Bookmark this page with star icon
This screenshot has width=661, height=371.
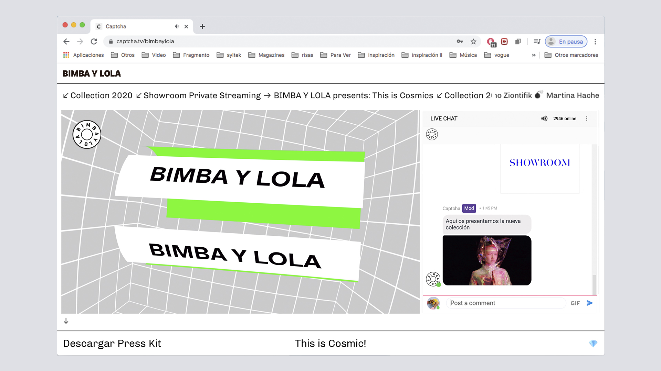tap(473, 42)
